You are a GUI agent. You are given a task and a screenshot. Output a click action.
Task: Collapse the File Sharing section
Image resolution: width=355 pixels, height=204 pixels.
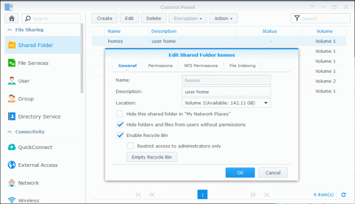(9, 29)
